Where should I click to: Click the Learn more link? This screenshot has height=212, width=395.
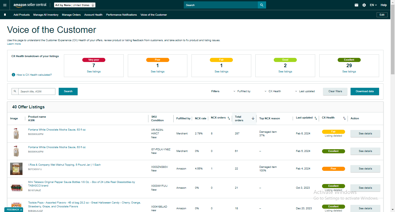pyautogui.click(x=14, y=44)
